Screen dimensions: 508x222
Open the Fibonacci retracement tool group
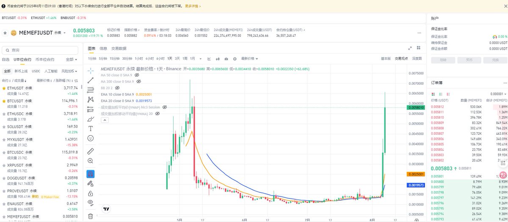pyautogui.click(x=90, y=90)
